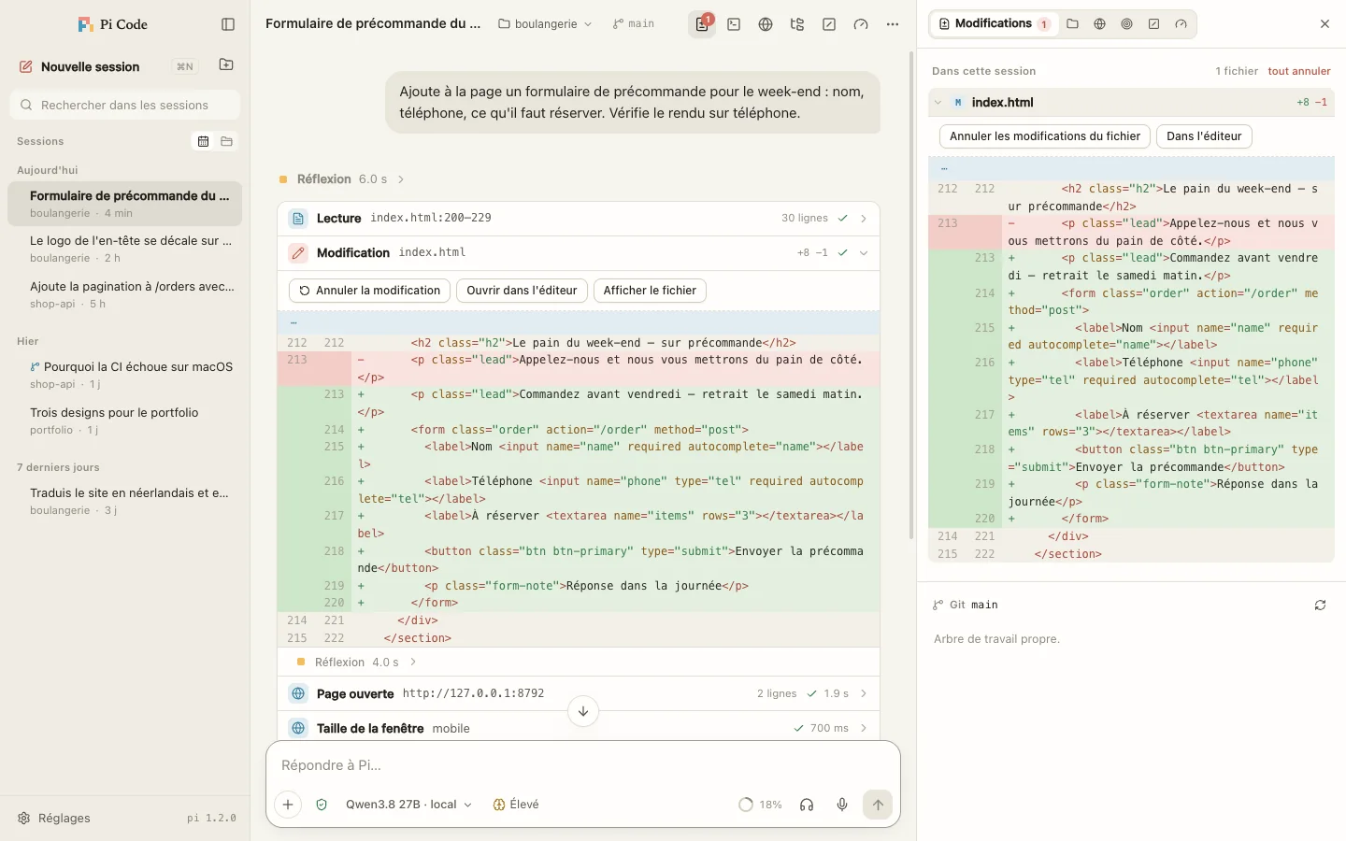This screenshot has height=841, width=1346.
Task: Click the plus attach button in the composer
Action: pos(288,805)
